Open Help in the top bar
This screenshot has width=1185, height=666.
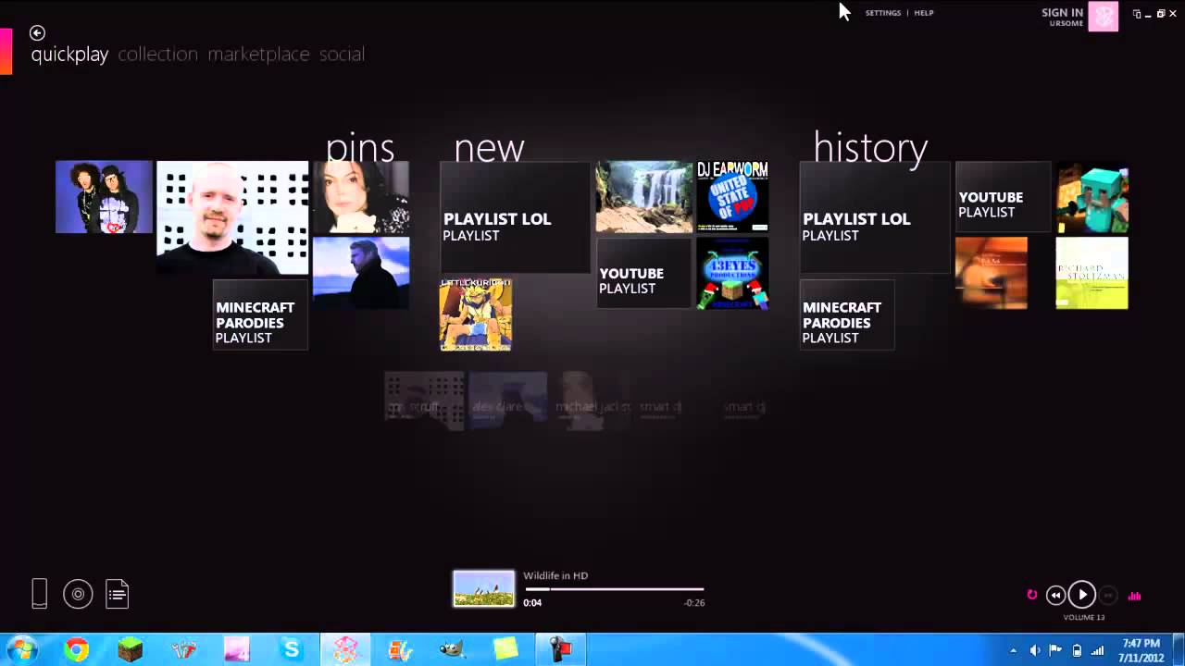point(924,13)
